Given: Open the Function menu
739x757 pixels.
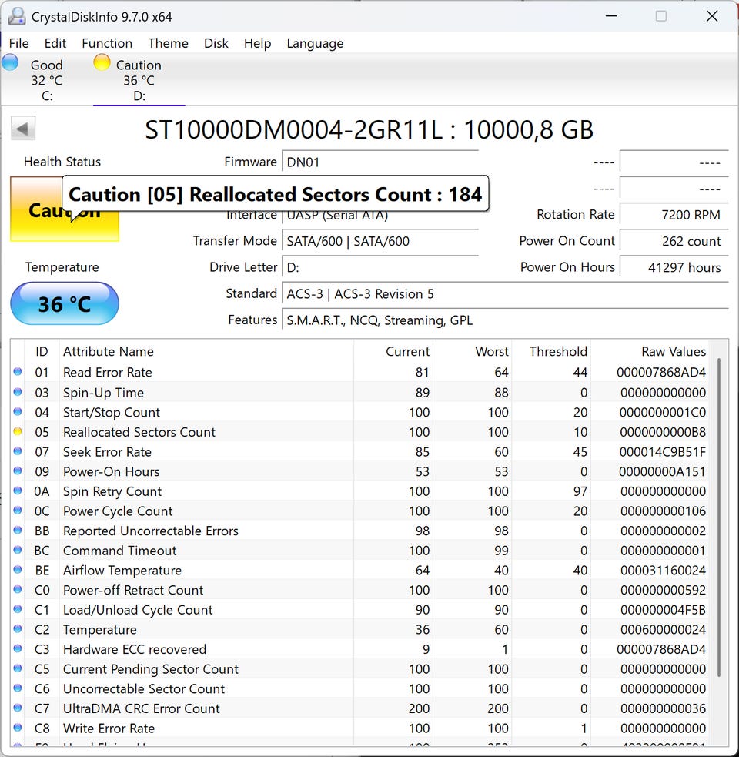Looking at the screenshot, I should pyautogui.click(x=107, y=43).
